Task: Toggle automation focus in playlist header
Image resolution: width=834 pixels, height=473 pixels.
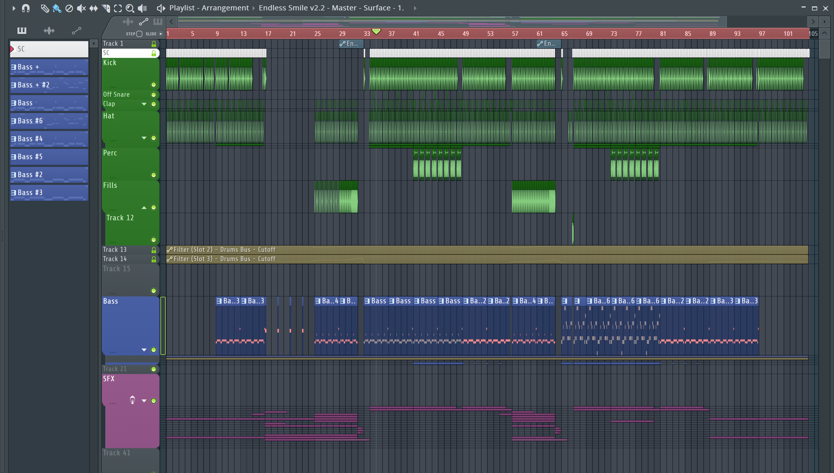Action: click(143, 22)
